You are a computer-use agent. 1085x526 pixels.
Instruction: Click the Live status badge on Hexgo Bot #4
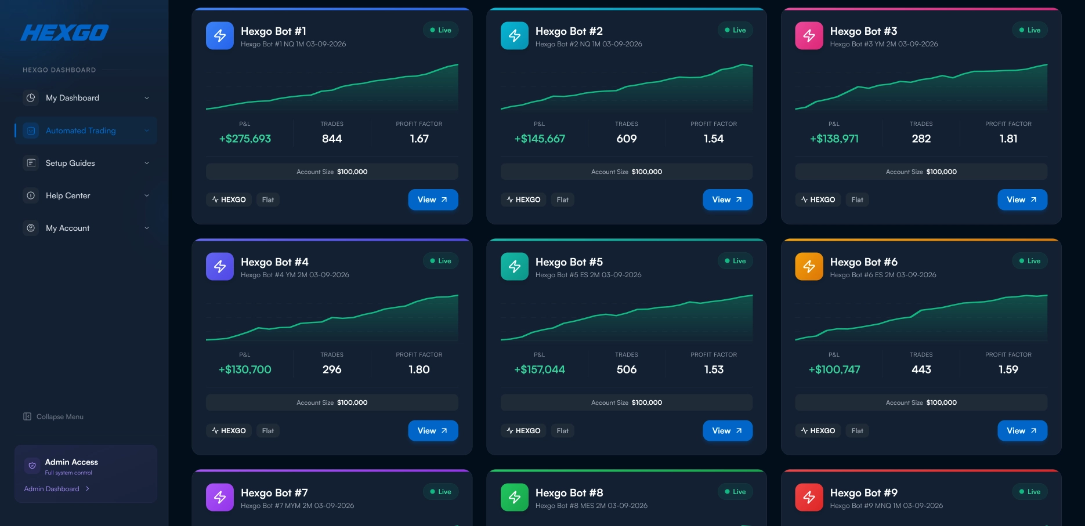tap(440, 261)
